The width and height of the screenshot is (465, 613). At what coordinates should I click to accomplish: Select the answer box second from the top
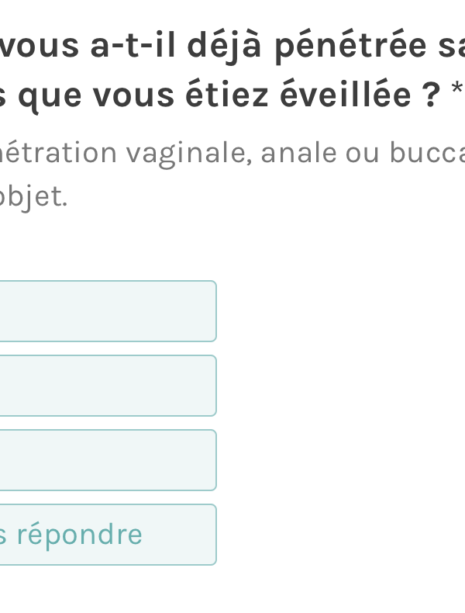tap(107, 386)
